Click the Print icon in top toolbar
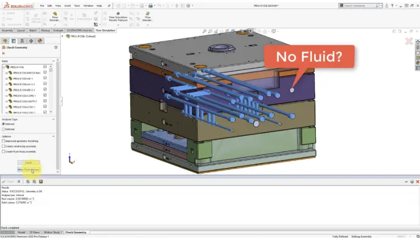 [150, 5]
